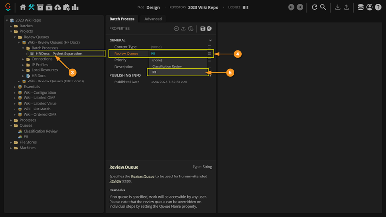The image size is (386, 217).
Task: Cancel property changes with X icon
Action: (x=209, y=29)
